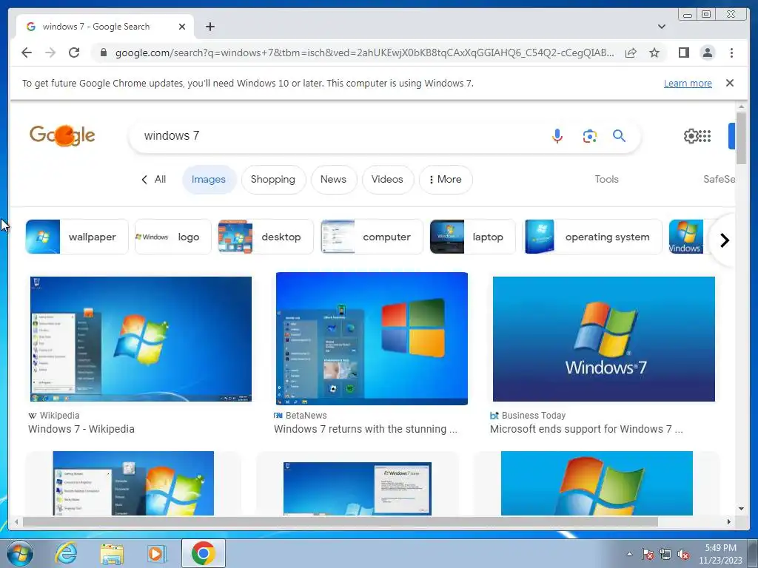Open Windows 7 returns with the stunning link
Screen dimensions: 758x568
pos(366,429)
